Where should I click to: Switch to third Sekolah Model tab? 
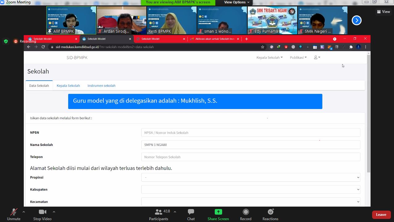click(160, 39)
